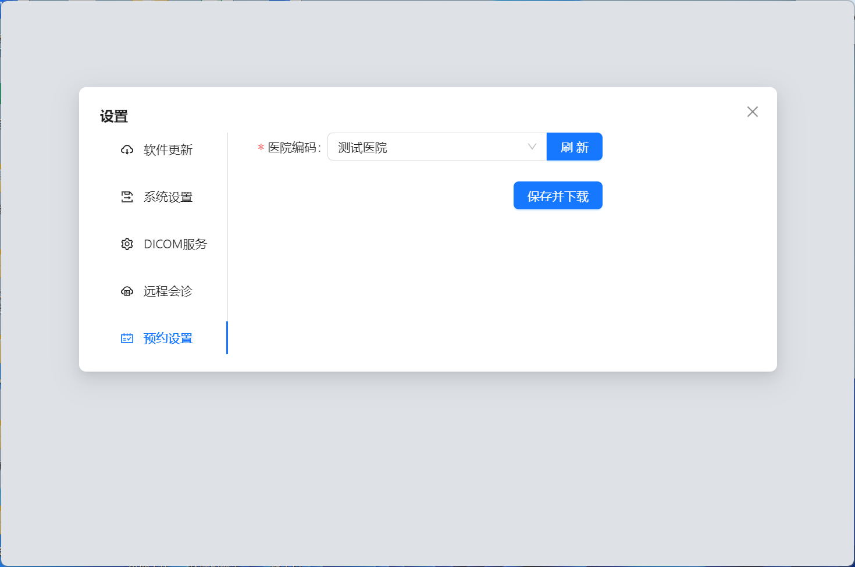
Task: Click the 设置 dialog title
Action: coord(114,116)
